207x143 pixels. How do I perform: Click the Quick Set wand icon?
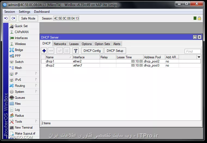click(x=12, y=26)
